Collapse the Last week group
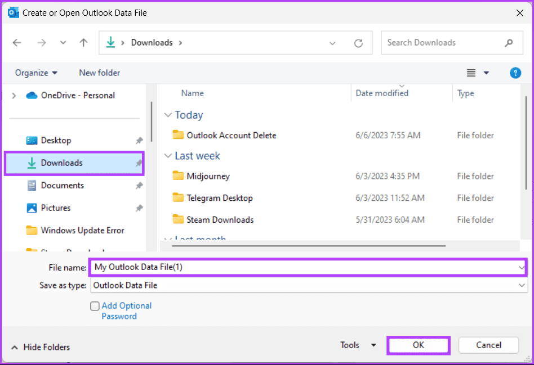This screenshot has width=534, height=365. coord(167,156)
